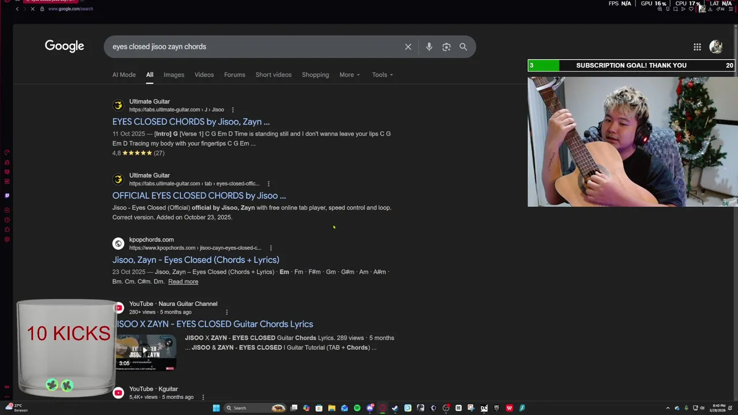
Task: Click the Ultimate Guitar tabs URL breadcrumb
Action: point(176,110)
